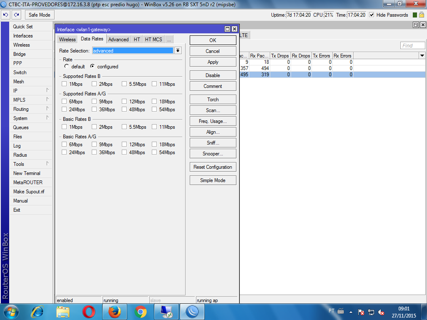Screen dimensions: 427x320
Task: Click the Redo arrow icon in toolbar
Action: tap(17, 15)
